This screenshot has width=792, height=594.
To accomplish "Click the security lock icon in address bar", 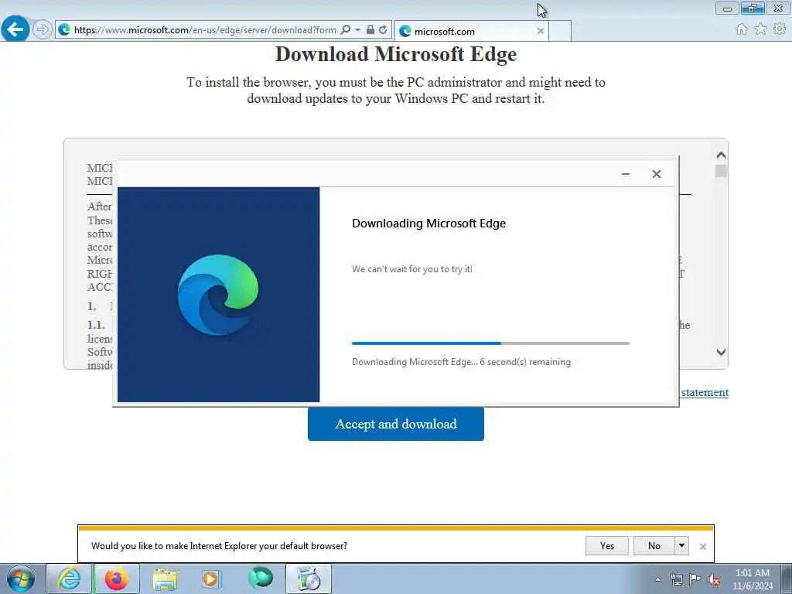I will coord(370,30).
